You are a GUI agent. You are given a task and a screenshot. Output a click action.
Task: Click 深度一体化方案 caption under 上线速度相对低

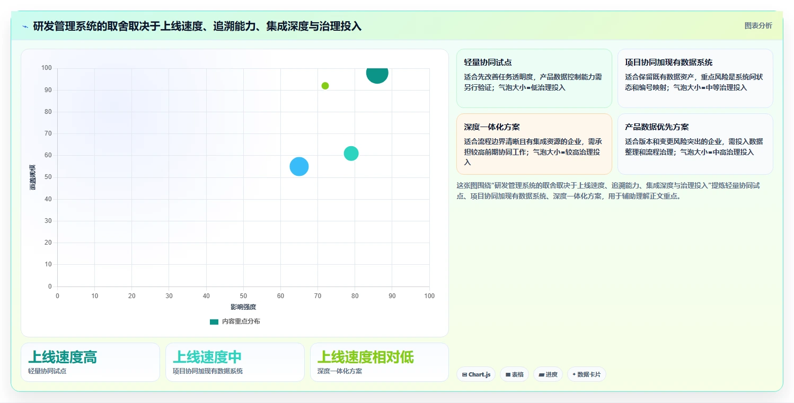340,371
